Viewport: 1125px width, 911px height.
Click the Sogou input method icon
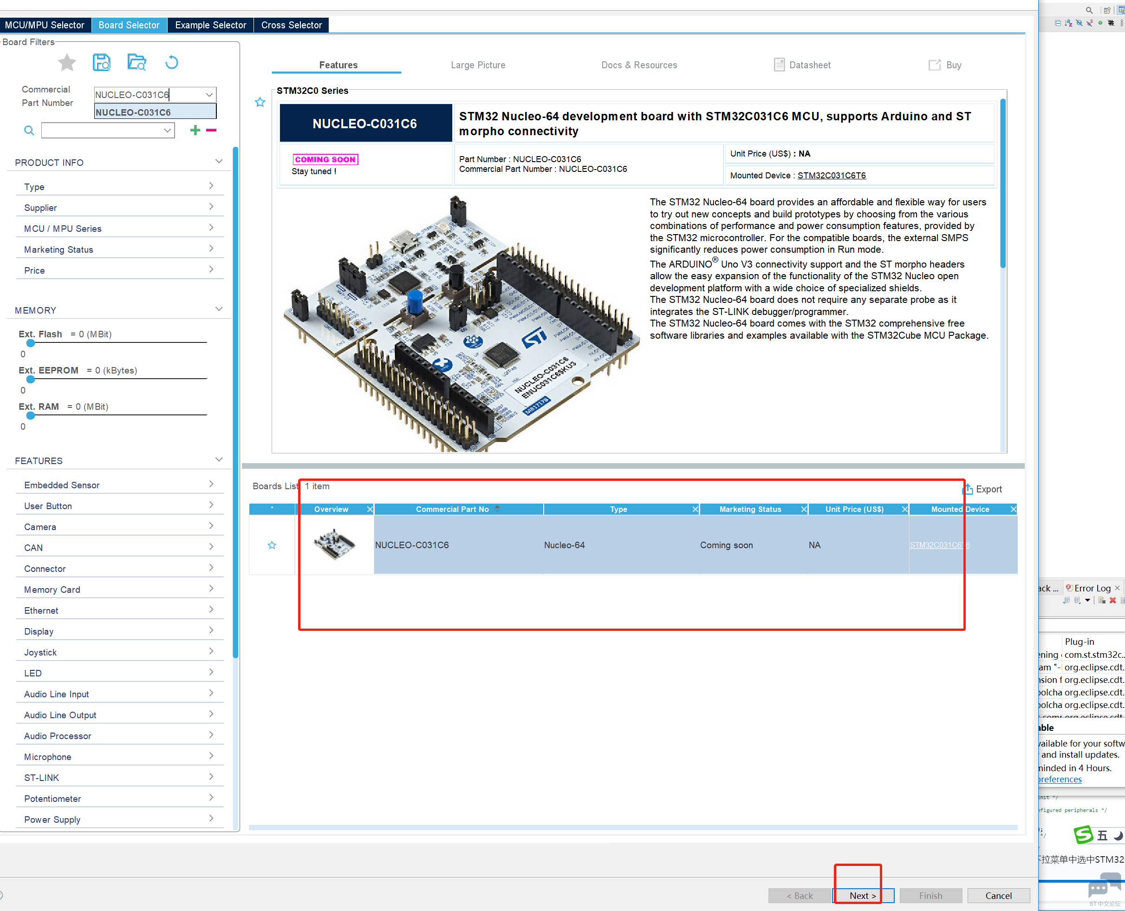pos(1084,834)
